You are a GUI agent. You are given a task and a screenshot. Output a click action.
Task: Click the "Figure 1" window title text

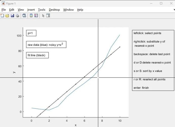(x=11, y=4)
